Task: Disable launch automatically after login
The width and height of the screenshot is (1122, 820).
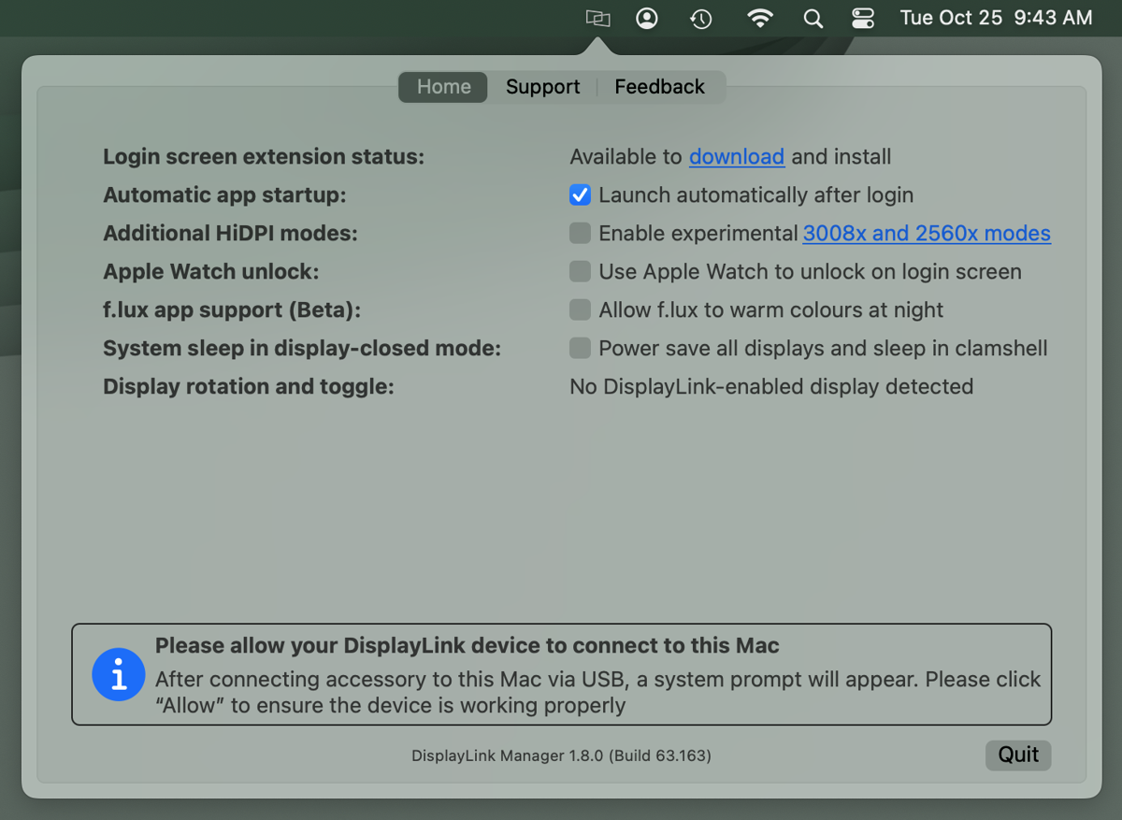Action: coord(580,194)
